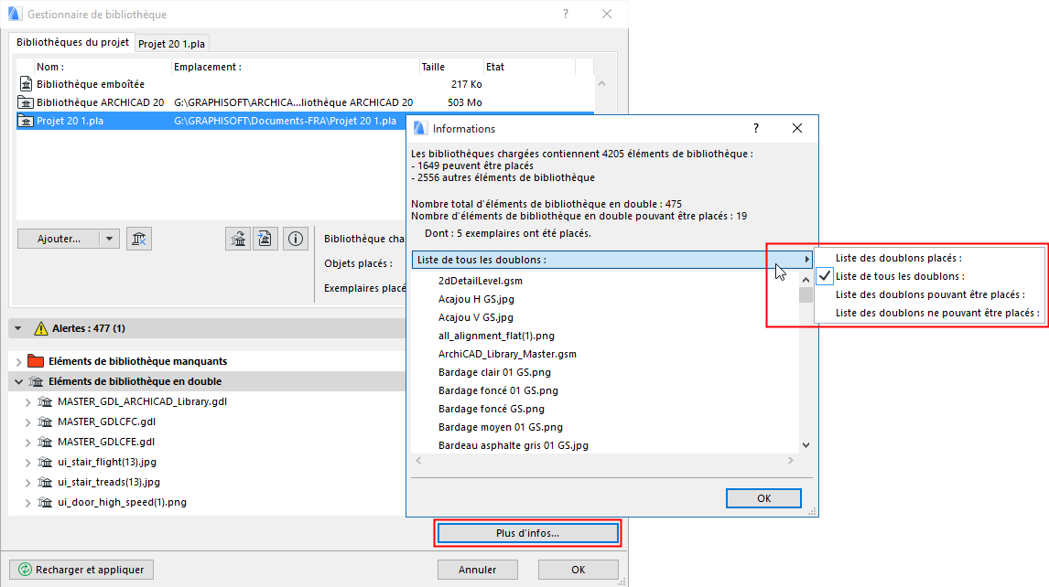Image resolution: width=1049 pixels, height=587 pixels.
Task: Click the right arrow of the horizontal scrollbar
Action: tap(790, 461)
